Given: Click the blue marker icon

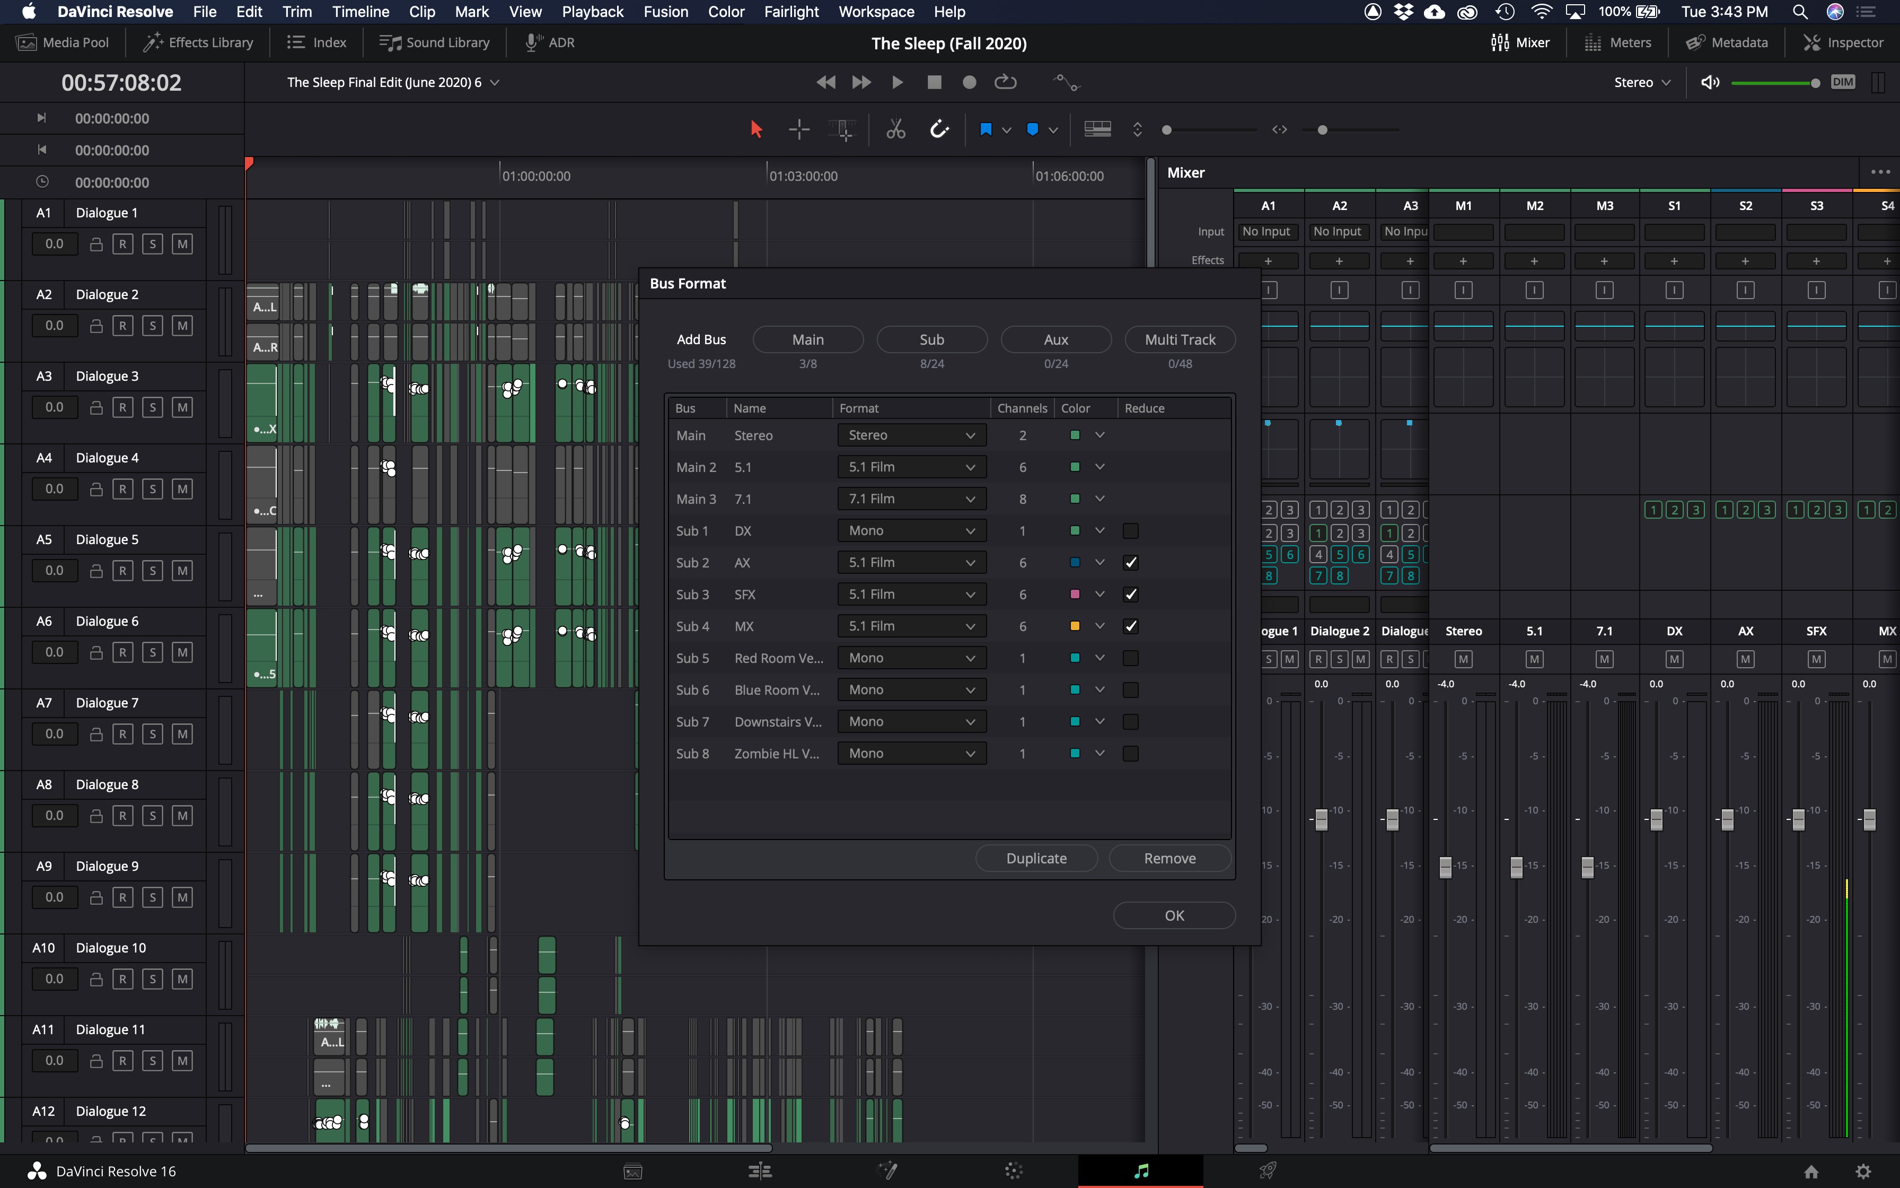Looking at the screenshot, I should [x=1033, y=129].
